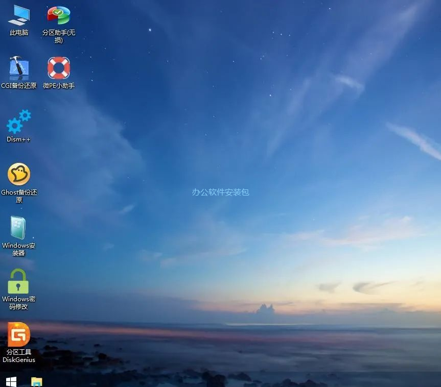This screenshot has width=441, height=387.
Task: Click the Dism++ blue gears icon
Action: pyautogui.click(x=19, y=122)
